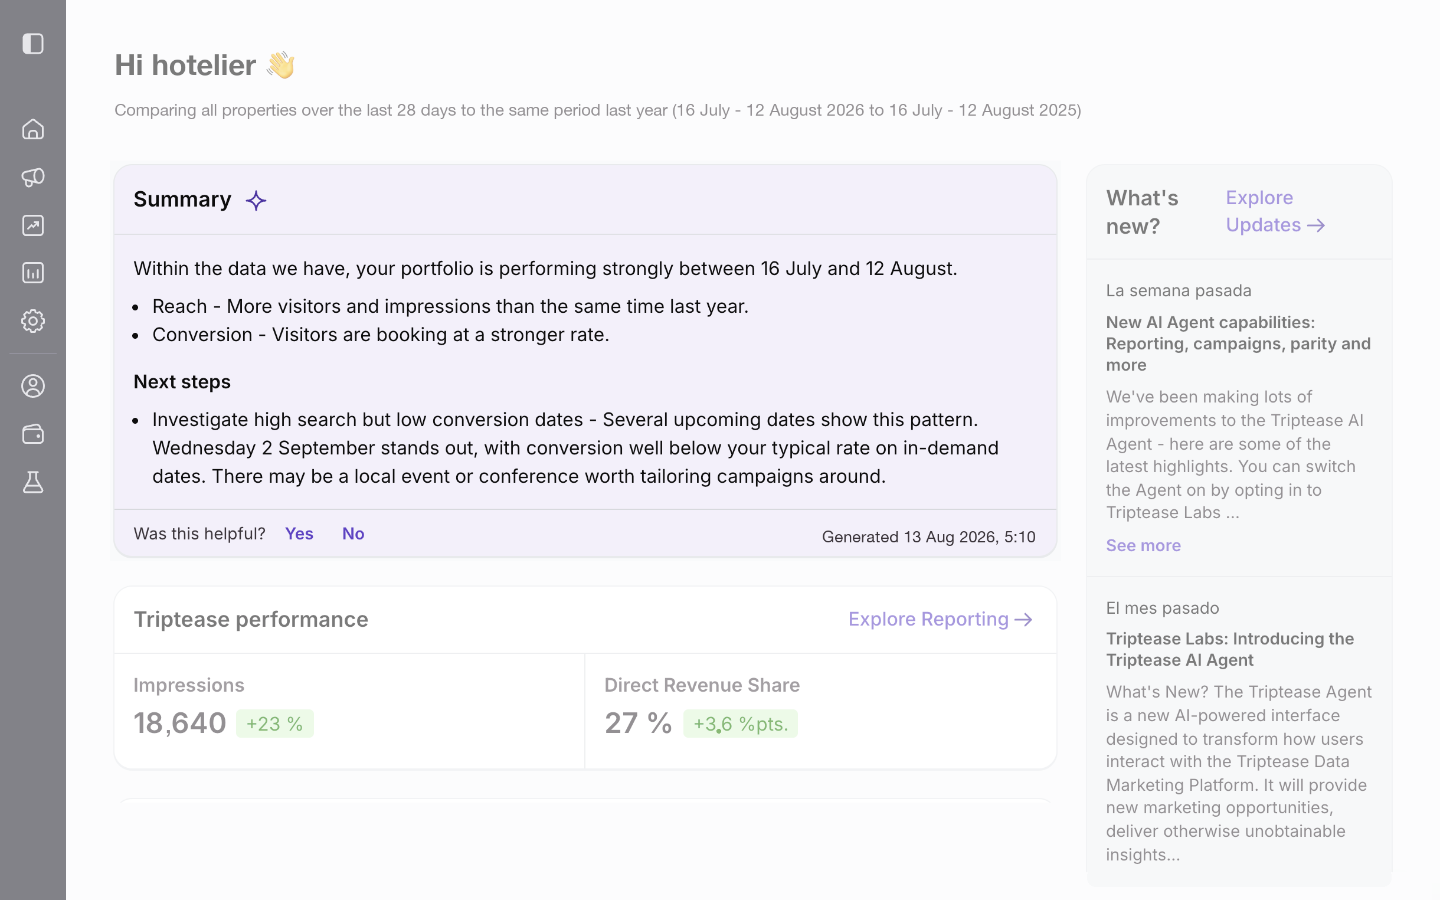Open the trending chart icon

[32, 225]
